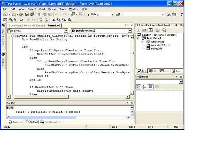Toggle a bookmark with the flag icon
Image resolution: width=208 pixels, height=166 pixels.
click(53, 20)
